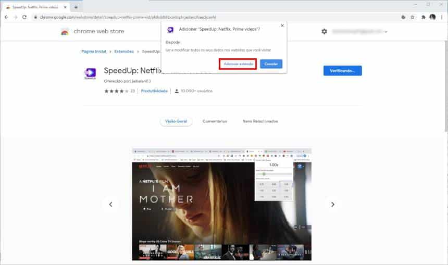Click the 10.000+ usuários text
This screenshot has height=265, width=448.
point(196,91)
